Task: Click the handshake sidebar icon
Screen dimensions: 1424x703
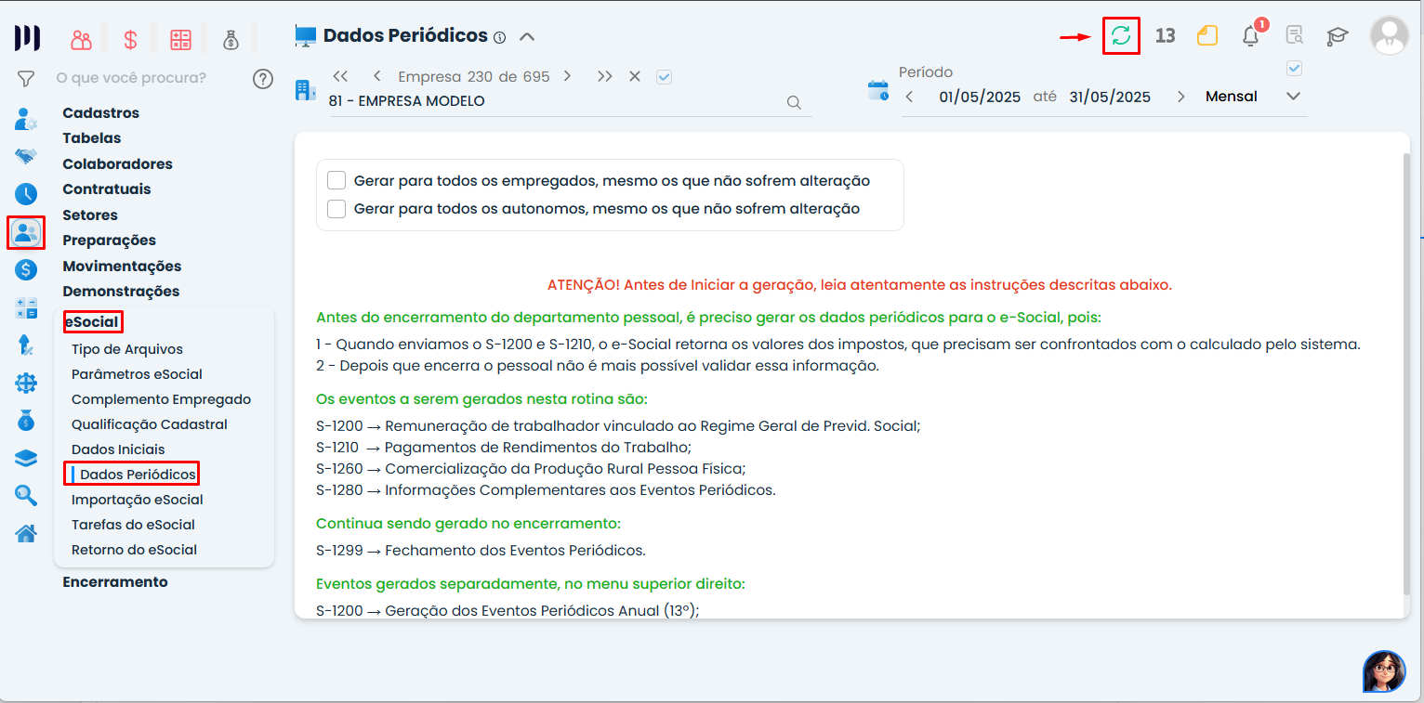Action: (x=26, y=156)
